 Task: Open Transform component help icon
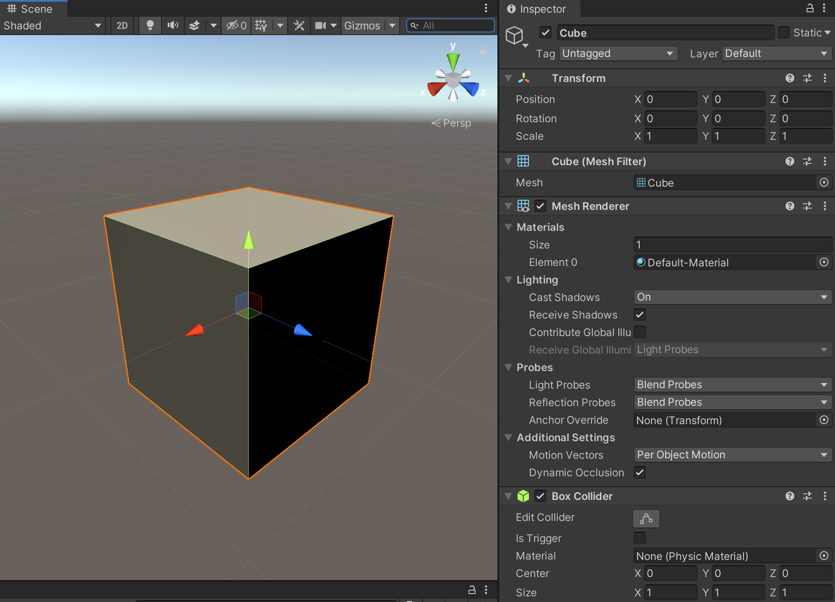coord(789,78)
